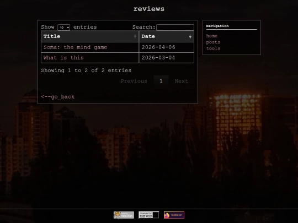The height and width of the screenshot is (223, 298).
Task: Go to the Previous page of results
Action: point(134,81)
